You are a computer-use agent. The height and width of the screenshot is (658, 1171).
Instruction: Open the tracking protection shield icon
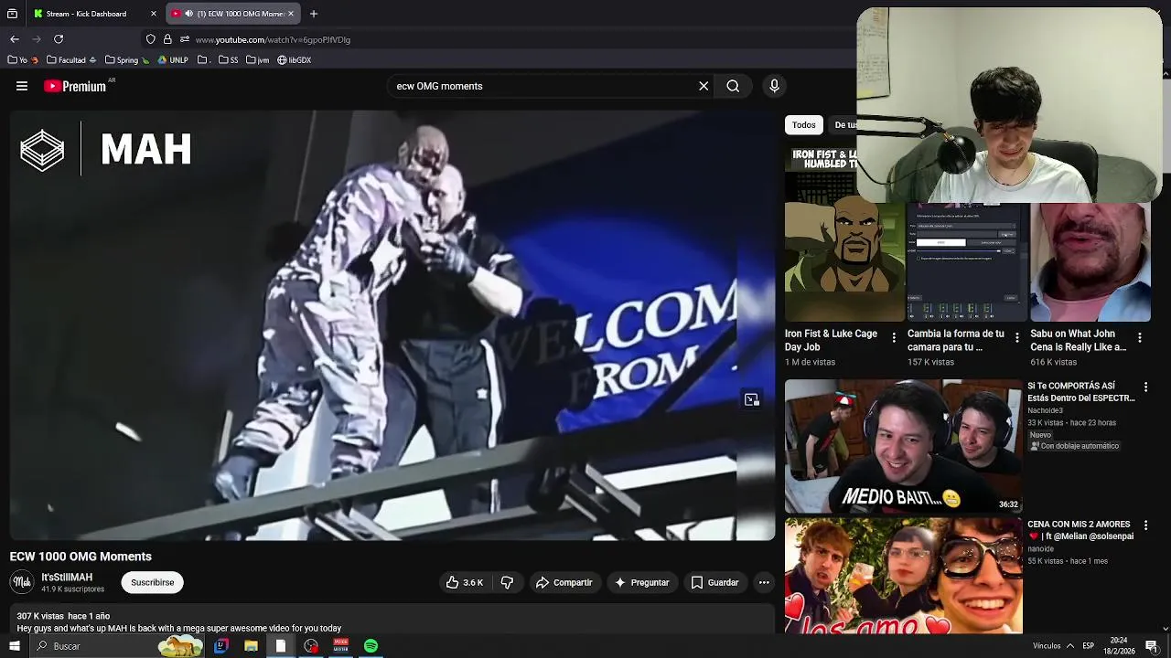[x=151, y=39]
